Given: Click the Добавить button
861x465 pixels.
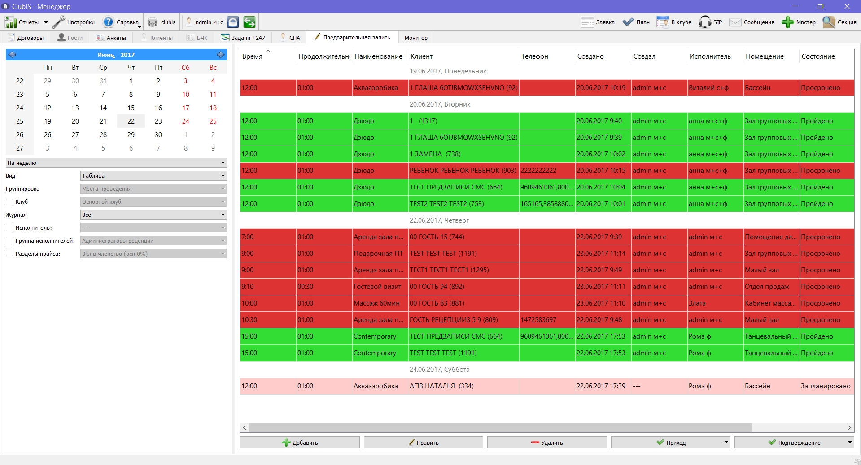Looking at the screenshot, I should pos(300,443).
